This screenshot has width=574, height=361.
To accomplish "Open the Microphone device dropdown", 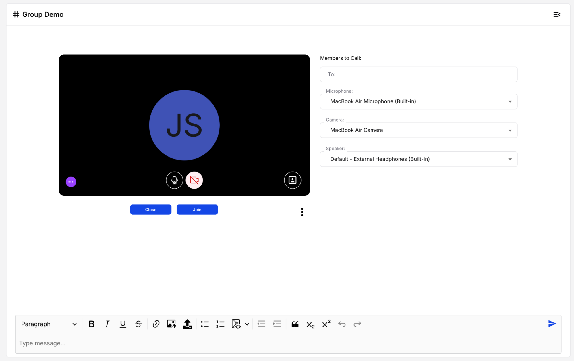I will click(x=419, y=101).
